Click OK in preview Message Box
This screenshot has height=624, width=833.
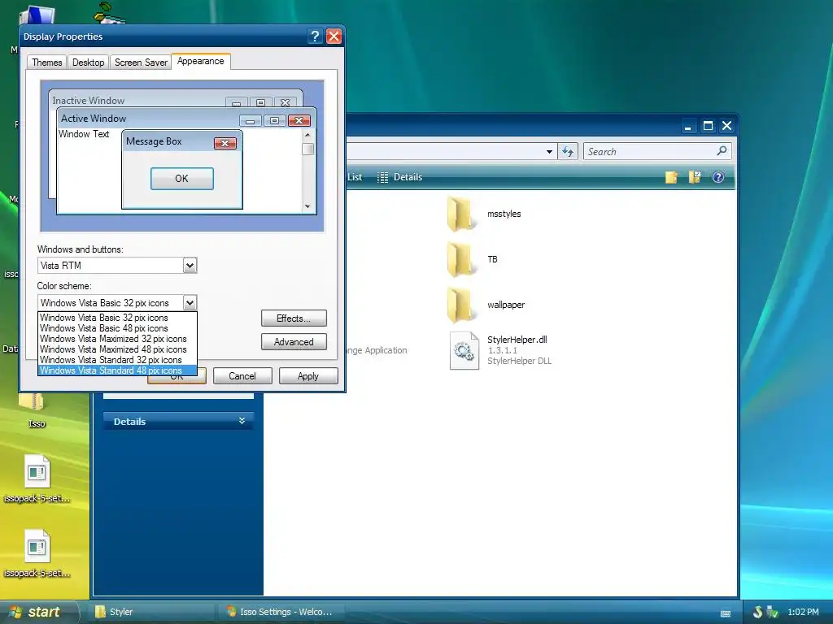pos(181,178)
